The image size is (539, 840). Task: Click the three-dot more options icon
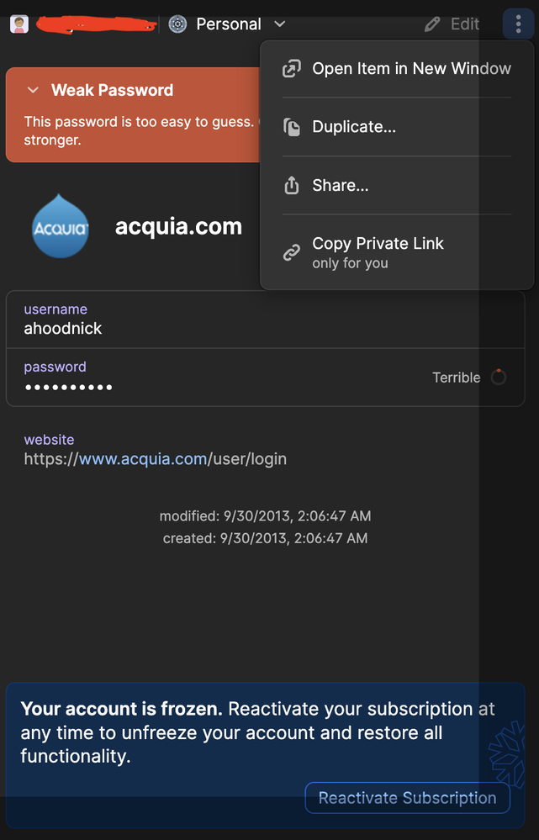518,24
